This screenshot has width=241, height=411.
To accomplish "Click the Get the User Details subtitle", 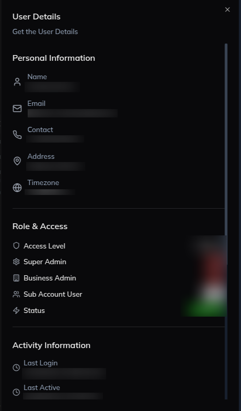I will point(45,31).
